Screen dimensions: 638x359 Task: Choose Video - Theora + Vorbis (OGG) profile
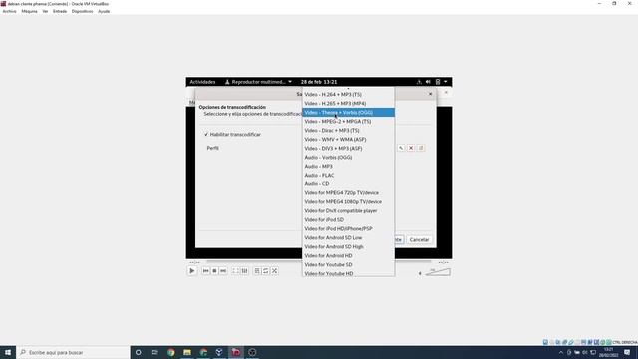(x=348, y=113)
